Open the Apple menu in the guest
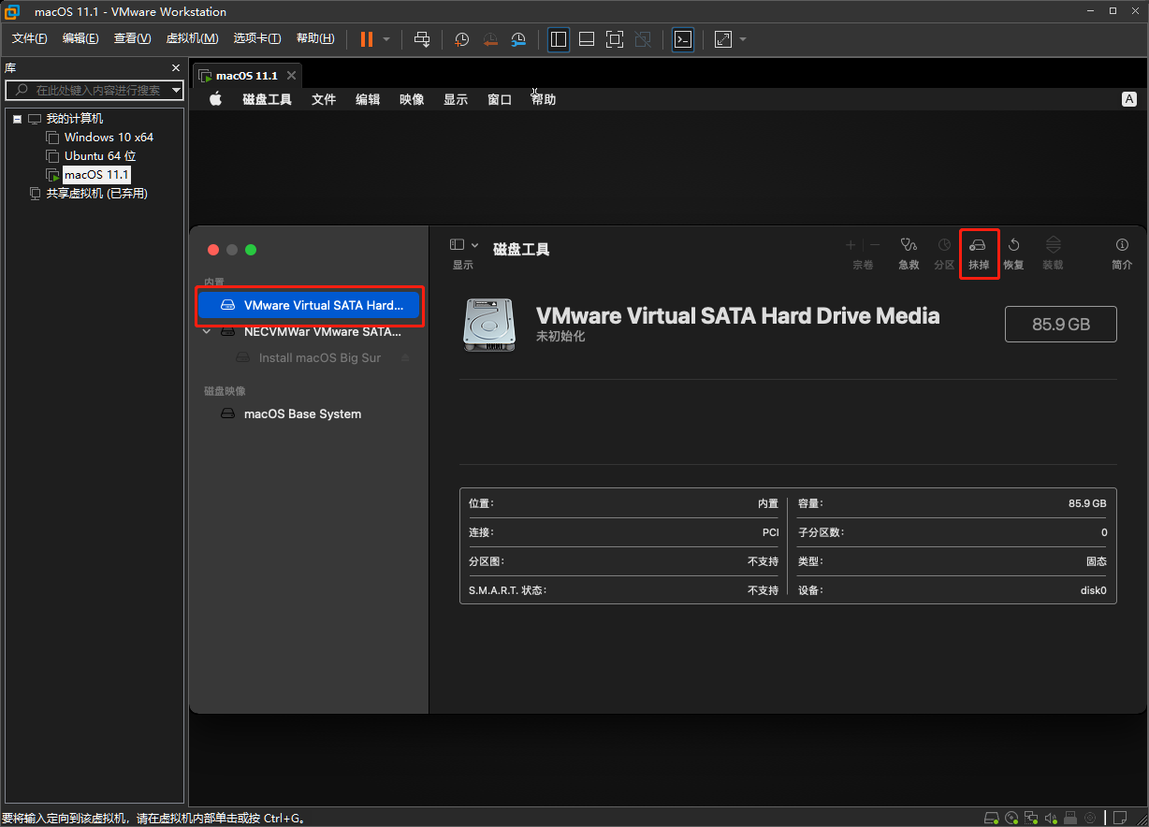Screen dimensions: 1149x827 pyautogui.click(x=215, y=99)
